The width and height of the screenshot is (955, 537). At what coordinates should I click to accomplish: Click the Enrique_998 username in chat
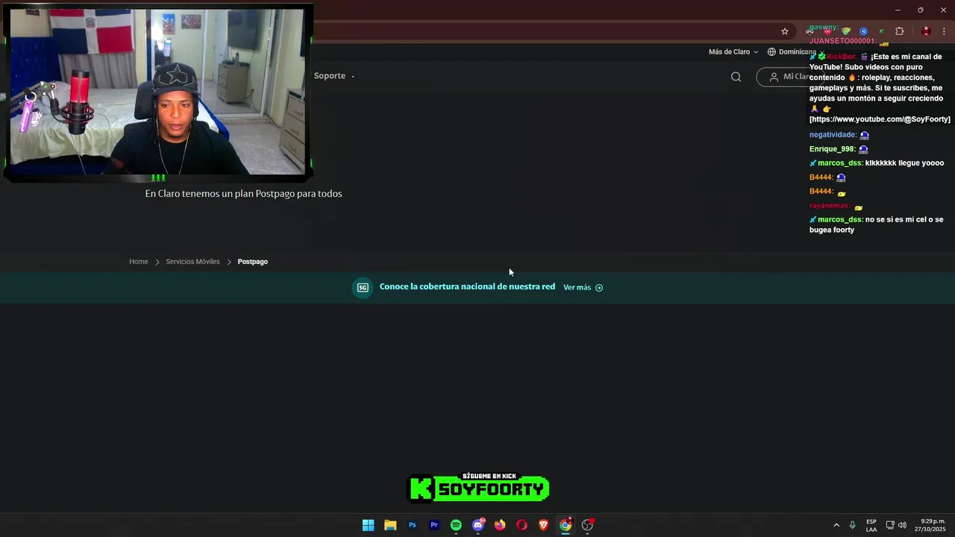[x=832, y=149]
